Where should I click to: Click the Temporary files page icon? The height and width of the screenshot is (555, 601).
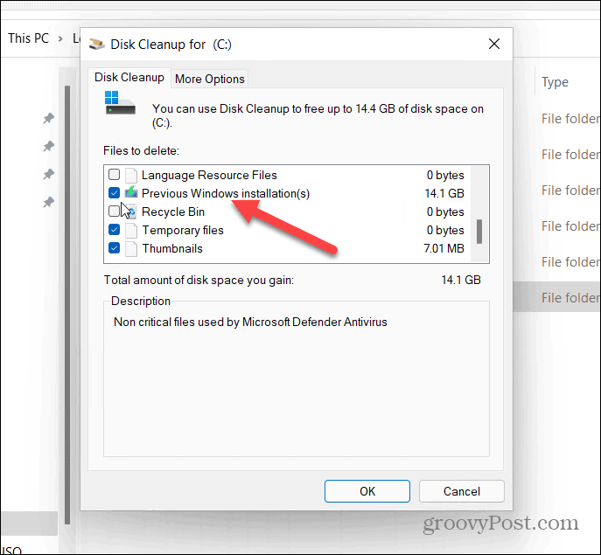pos(130,231)
